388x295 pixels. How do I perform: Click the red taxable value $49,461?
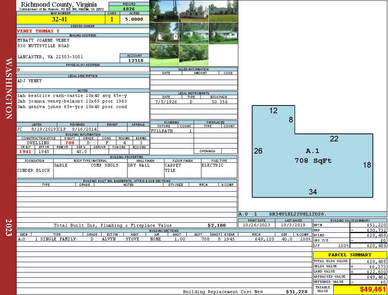coord(373,289)
